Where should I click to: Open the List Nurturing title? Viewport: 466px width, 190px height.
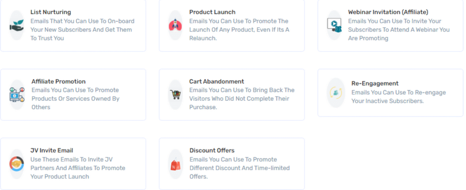point(51,12)
